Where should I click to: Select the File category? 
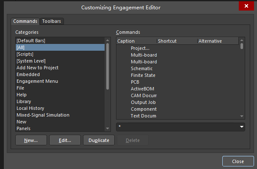pyautogui.click(x=60, y=88)
